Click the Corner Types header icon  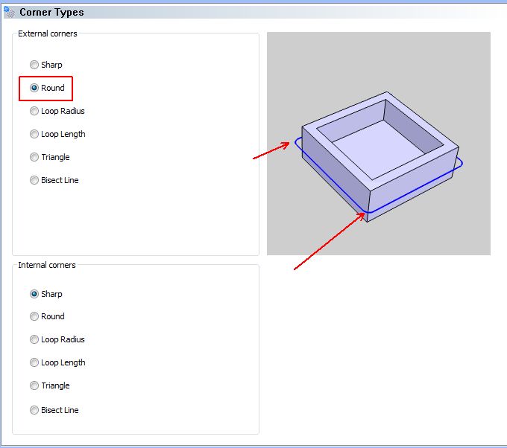[9, 12]
